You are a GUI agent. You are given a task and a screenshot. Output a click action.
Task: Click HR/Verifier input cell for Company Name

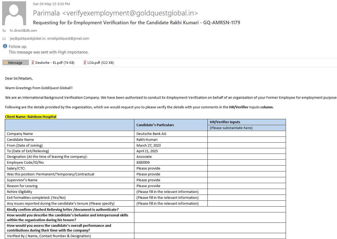[x=246, y=134]
